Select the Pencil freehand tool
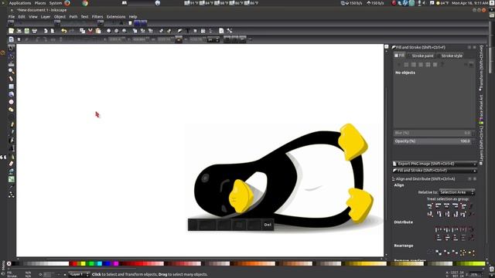This screenshot has height=278, width=495. 12,125
